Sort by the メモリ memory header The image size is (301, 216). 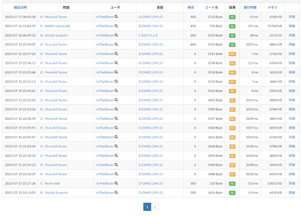(272, 7)
